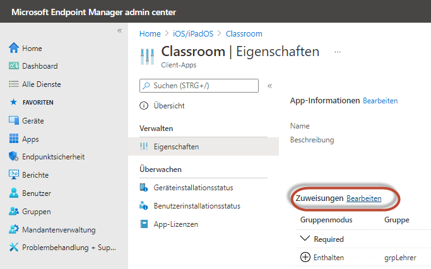Open the Übersicht menu item
431x269 pixels.
point(168,106)
